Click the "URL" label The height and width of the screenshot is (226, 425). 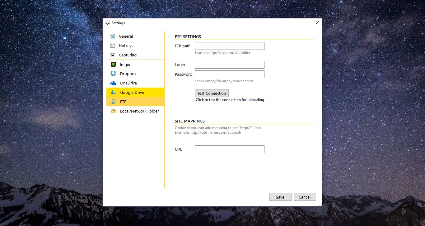(179, 149)
